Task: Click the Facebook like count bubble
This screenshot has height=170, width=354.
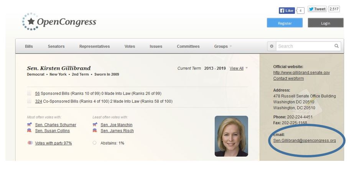Action: click(x=300, y=11)
